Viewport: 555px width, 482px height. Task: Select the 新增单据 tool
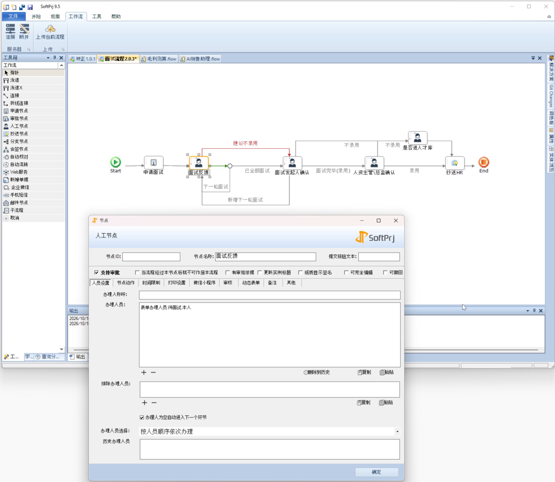pyautogui.click(x=34, y=180)
